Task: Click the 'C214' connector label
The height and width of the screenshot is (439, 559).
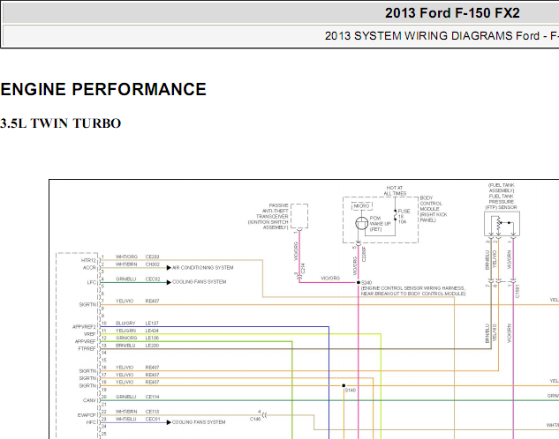Action: [303, 268]
